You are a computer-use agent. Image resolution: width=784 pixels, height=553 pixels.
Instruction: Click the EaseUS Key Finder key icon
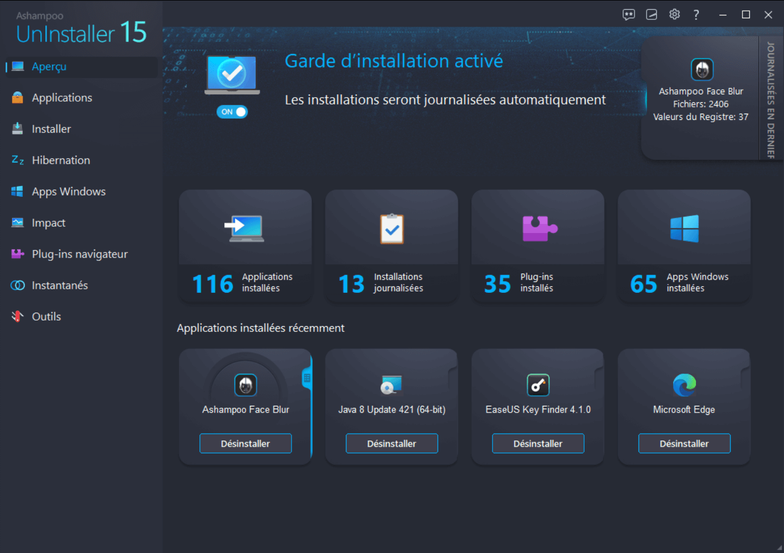coord(538,385)
